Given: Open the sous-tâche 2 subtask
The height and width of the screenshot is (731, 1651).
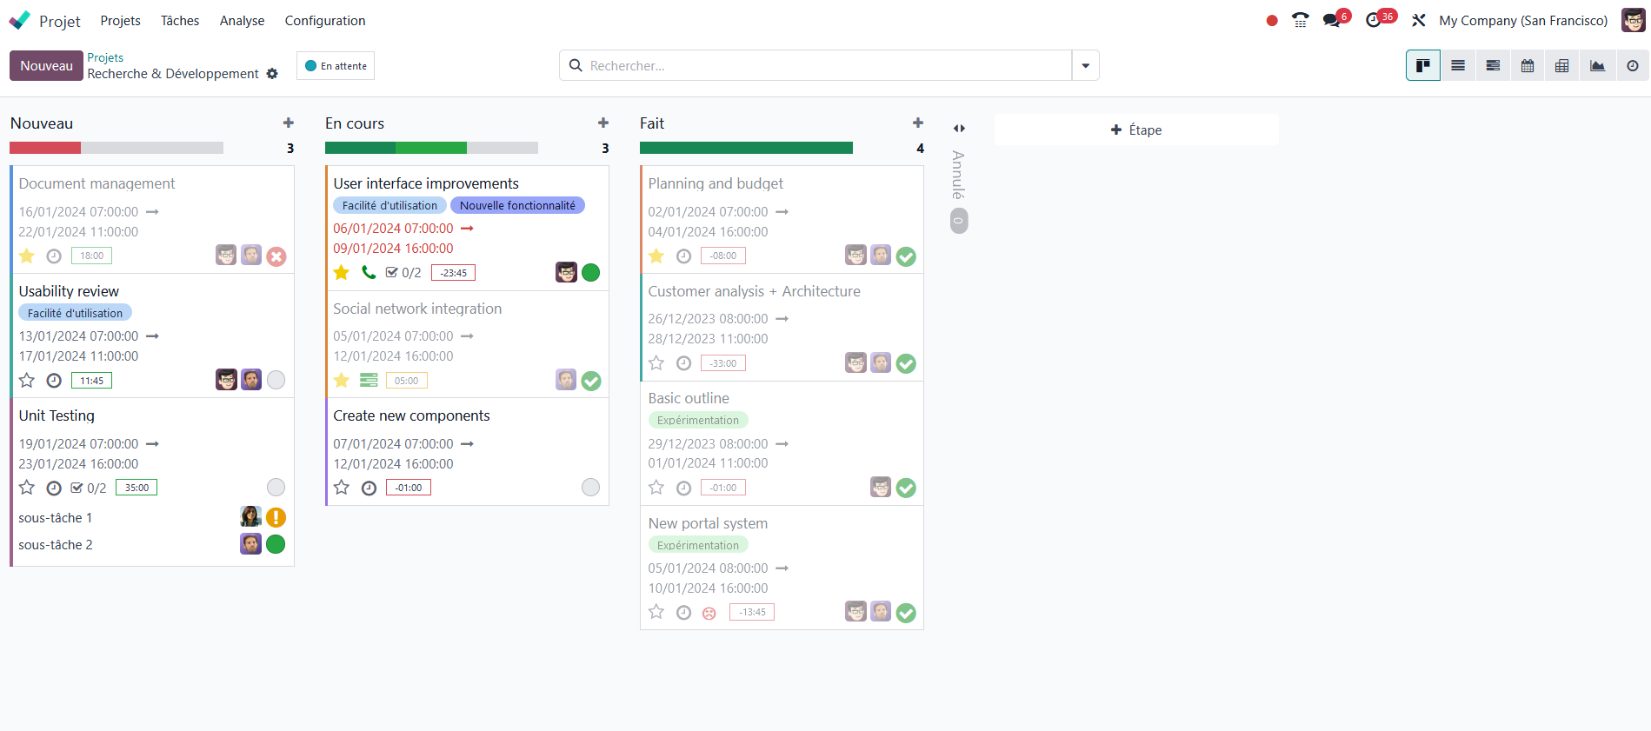Looking at the screenshot, I should pyautogui.click(x=56, y=544).
